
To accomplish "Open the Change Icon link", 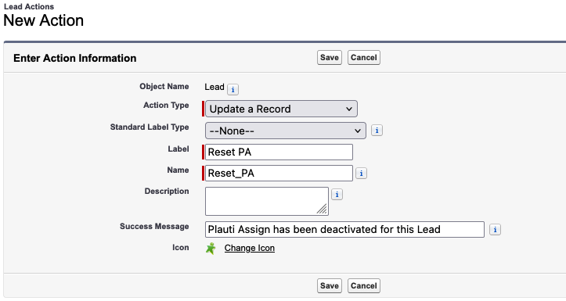I will (250, 248).
